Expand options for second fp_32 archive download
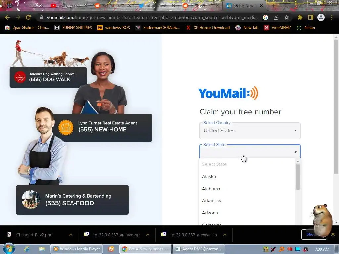 225,235
